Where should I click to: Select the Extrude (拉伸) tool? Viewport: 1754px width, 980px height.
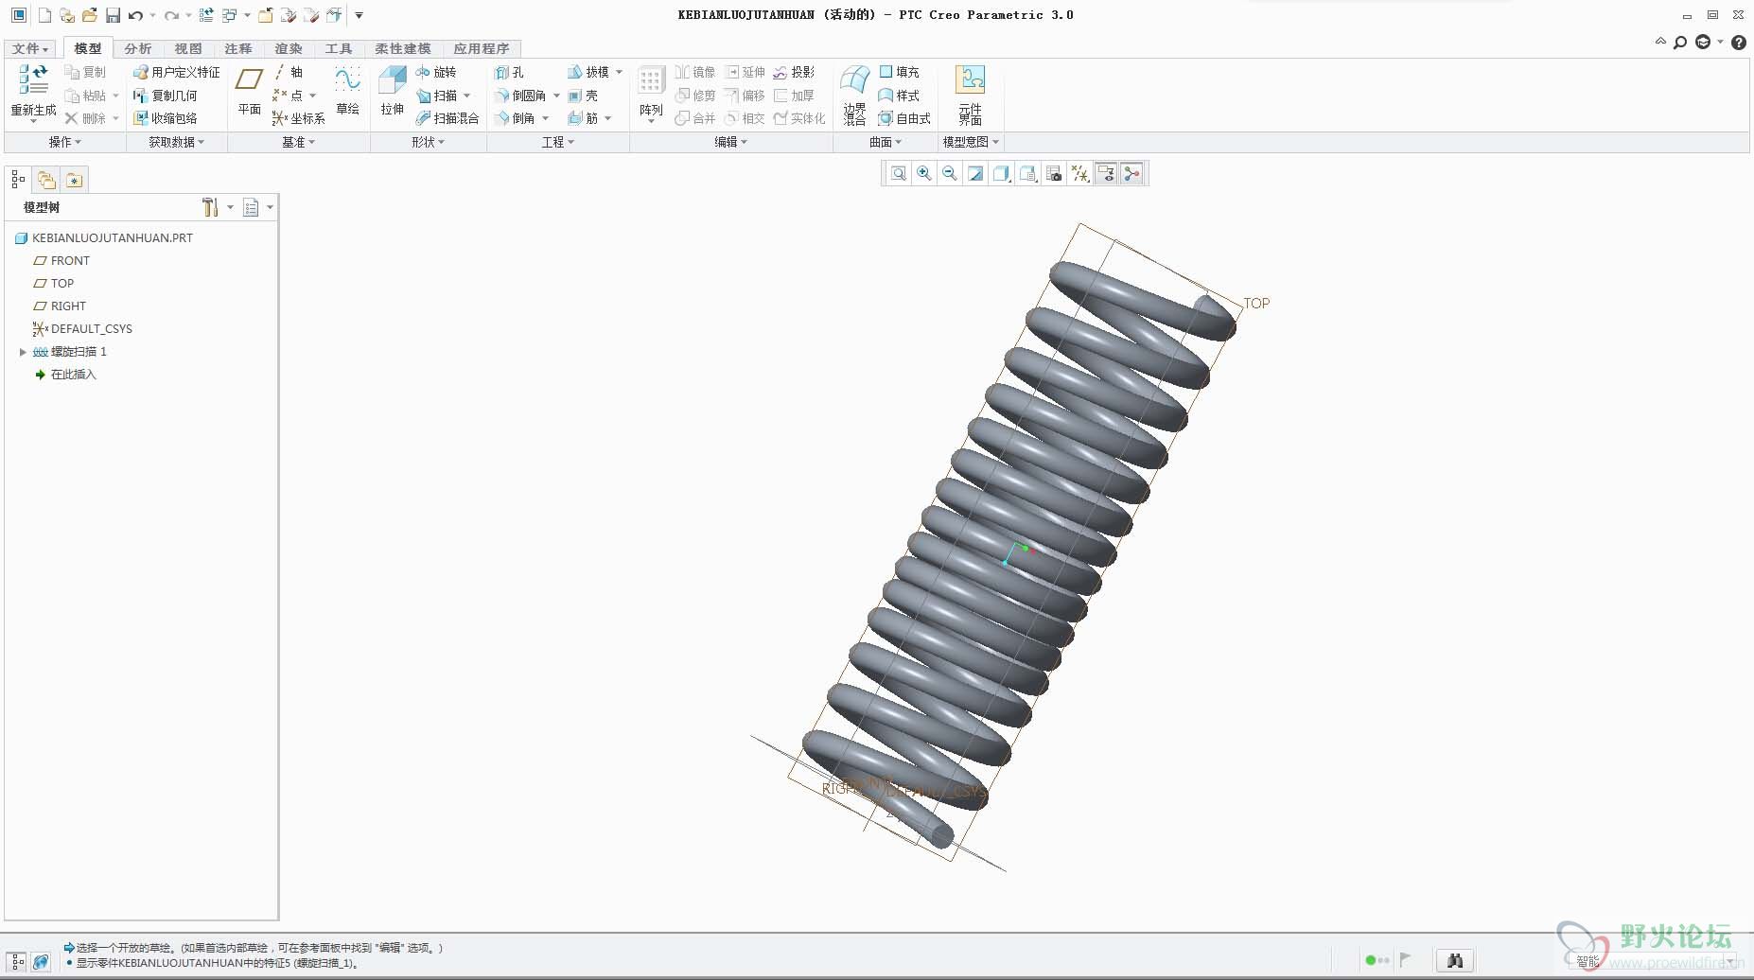point(392,92)
